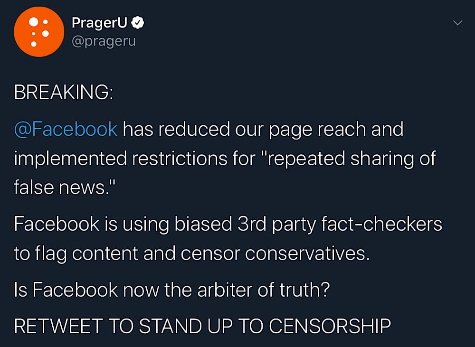Click the word "CENSORSHIP"
Screen dimensions: 475x347
tap(330, 327)
